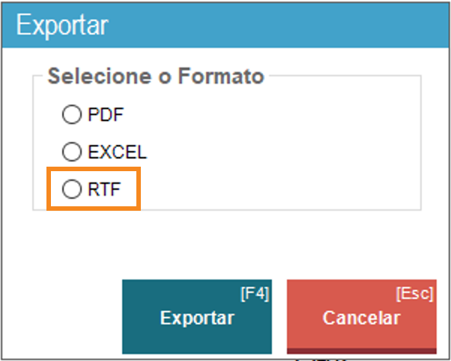The width and height of the screenshot is (451, 361).
Task: Click the 'Exportar' caption inside teal button
Action: 197,318
